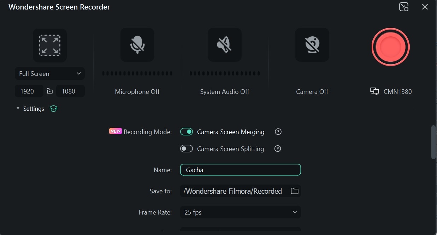Image resolution: width=437 pixels, height=235 pixels.
Task: Click the minimize-to-widget icon in title bar
Action: tap(404, 7)
